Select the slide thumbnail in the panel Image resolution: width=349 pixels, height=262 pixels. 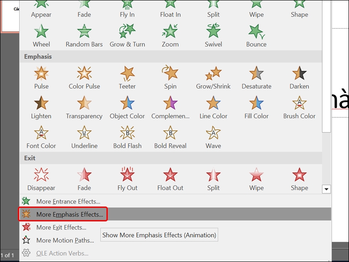coord(10,16)
